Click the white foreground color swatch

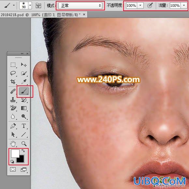[x=15, y=153]
